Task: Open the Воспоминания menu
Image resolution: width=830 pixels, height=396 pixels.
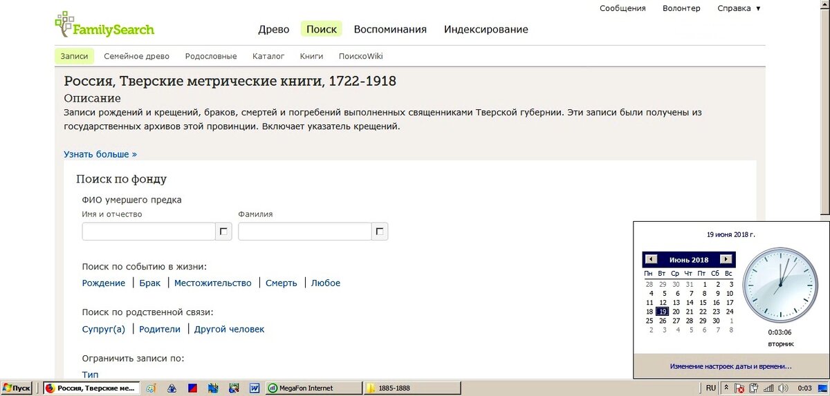Action: [x=390, y=30]
